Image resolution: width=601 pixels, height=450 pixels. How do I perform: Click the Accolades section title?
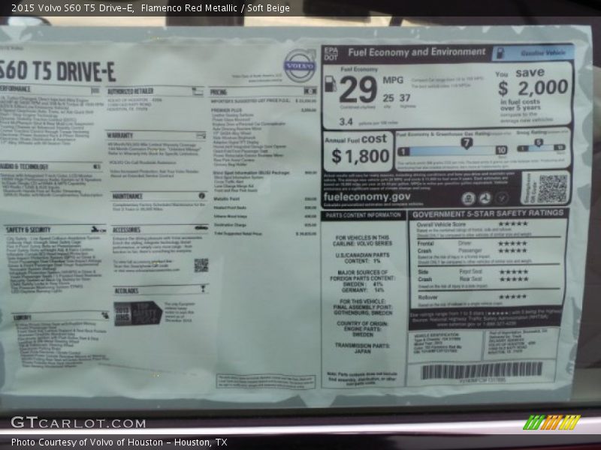click(126, 291)
